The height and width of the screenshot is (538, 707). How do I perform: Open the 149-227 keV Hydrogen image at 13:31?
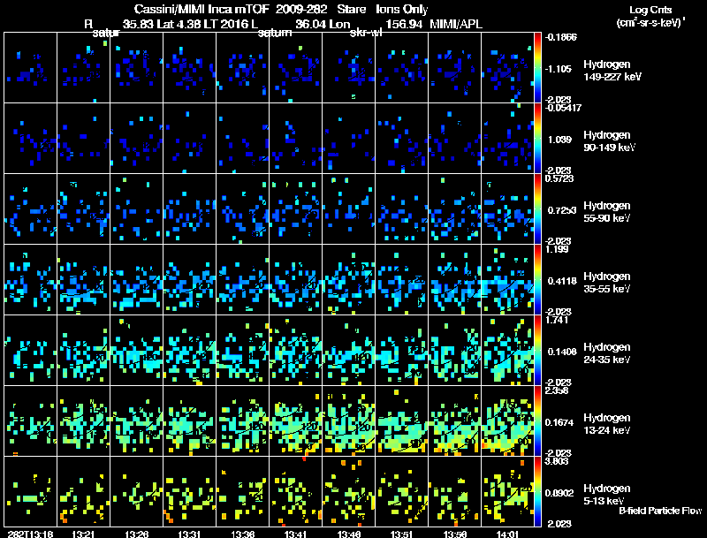coord(190,68)
